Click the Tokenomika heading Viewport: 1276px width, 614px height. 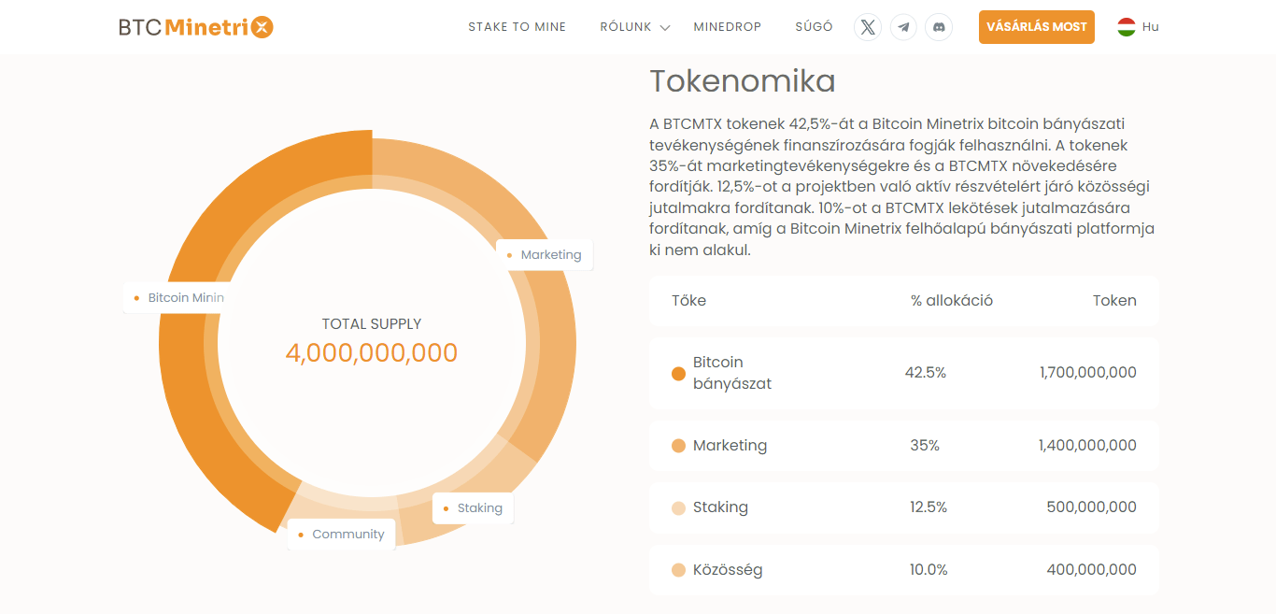coord(743,81)
